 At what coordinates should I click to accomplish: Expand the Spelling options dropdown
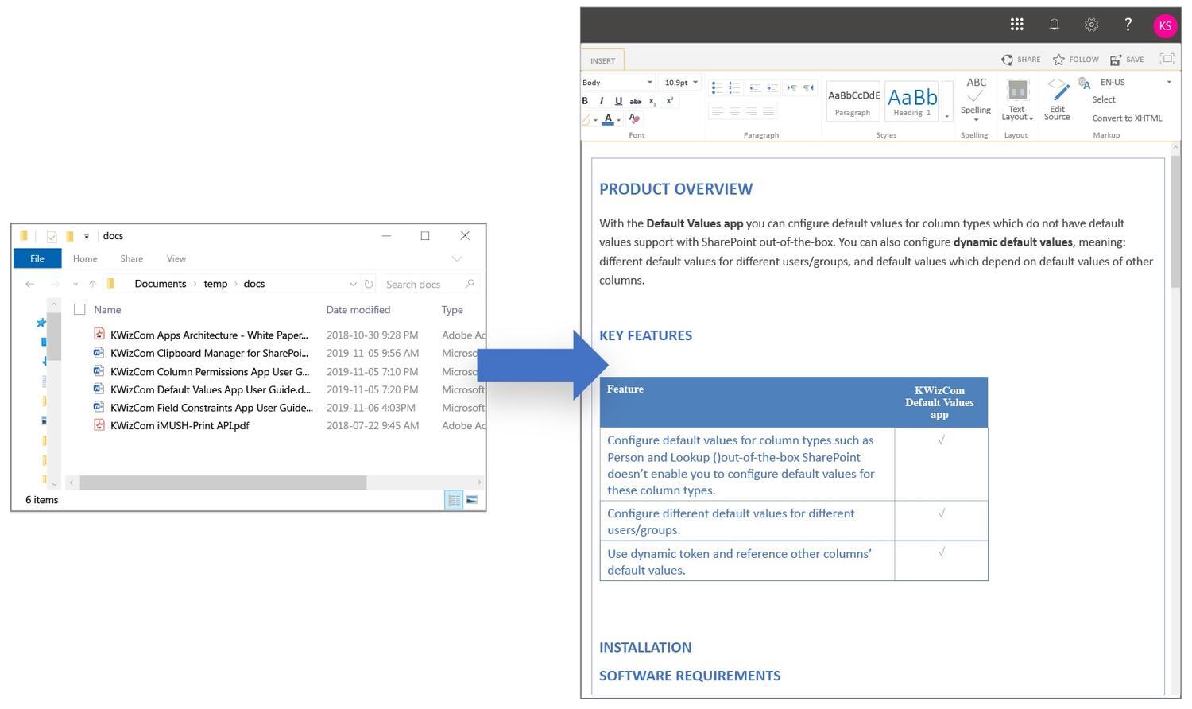click(976, 120)
